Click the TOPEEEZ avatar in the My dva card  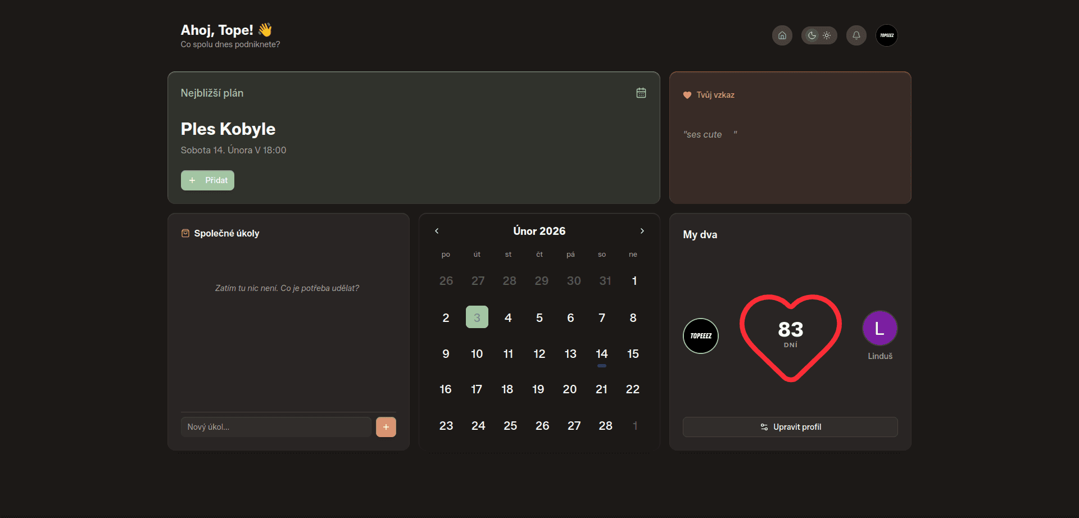[700, 335]
